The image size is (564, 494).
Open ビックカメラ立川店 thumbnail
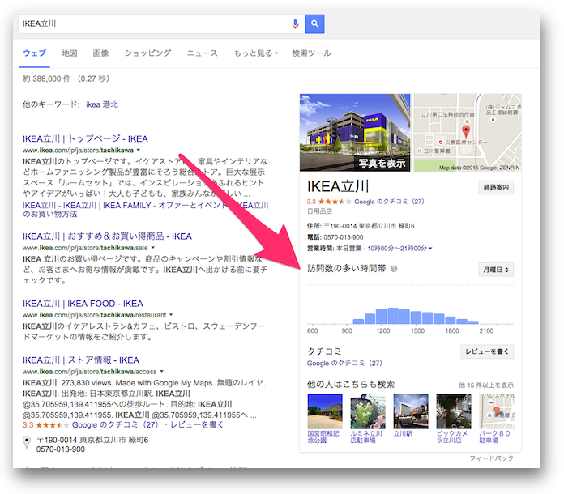tap(454, 411)
